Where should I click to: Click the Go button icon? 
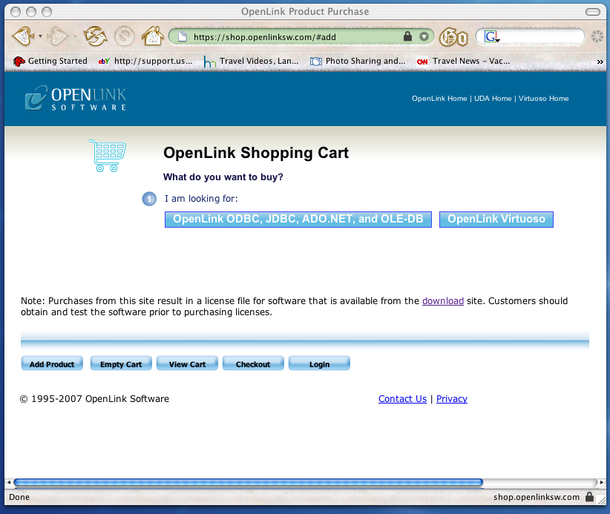pos(453,37)
